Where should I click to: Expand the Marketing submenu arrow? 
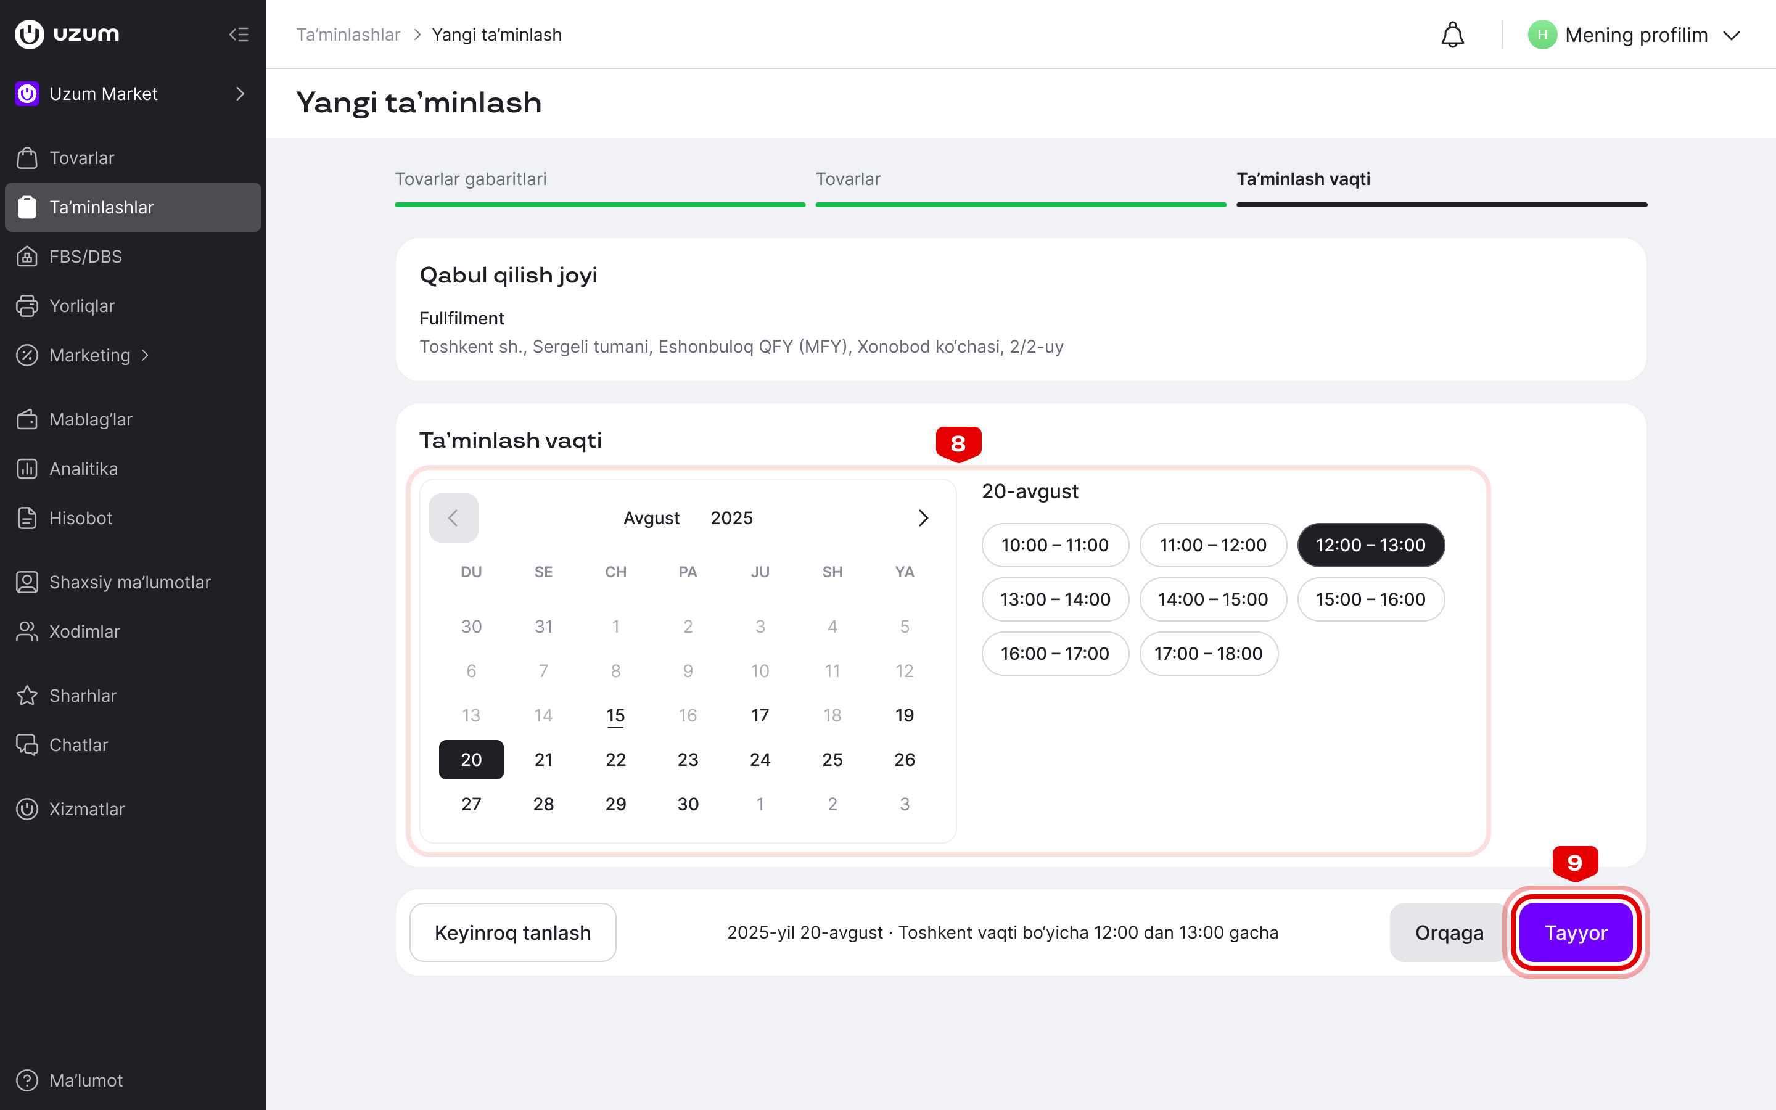coord(144,355)
